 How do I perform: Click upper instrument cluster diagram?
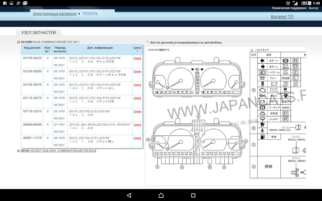(x=197, y=77)
